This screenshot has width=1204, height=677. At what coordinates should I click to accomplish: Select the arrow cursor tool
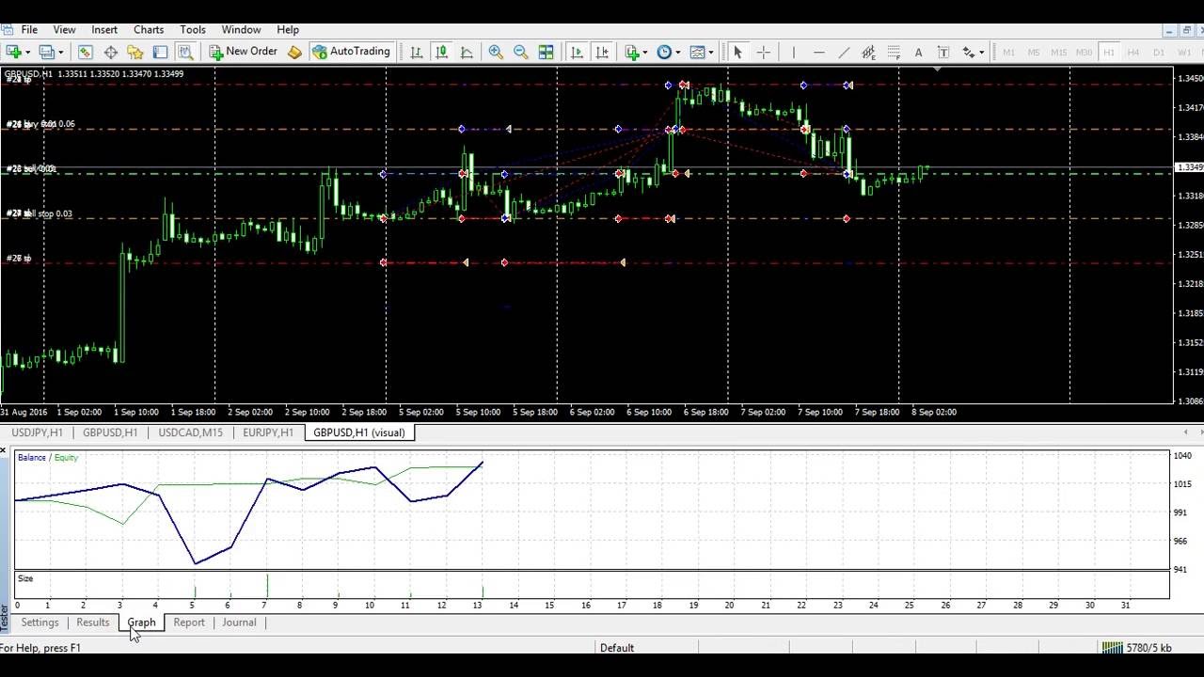(737, 52)
